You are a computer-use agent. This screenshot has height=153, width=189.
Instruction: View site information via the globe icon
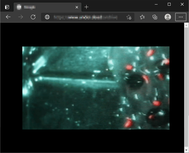[47, 17]
